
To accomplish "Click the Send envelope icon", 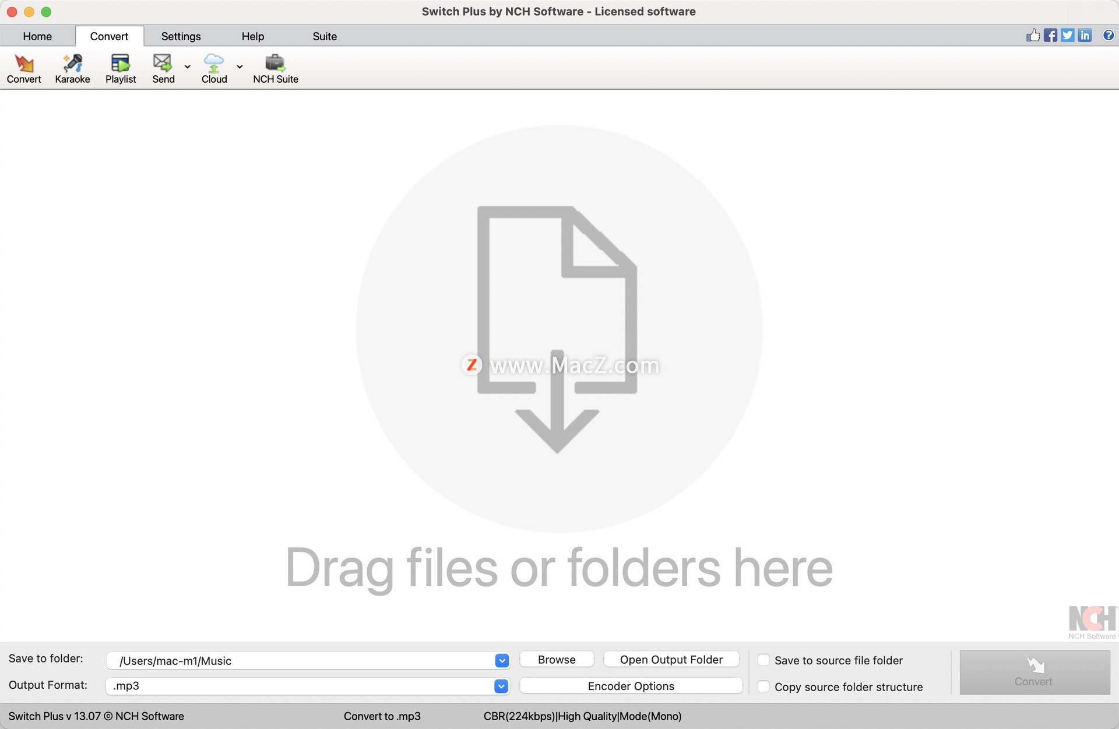I will 163,69.
